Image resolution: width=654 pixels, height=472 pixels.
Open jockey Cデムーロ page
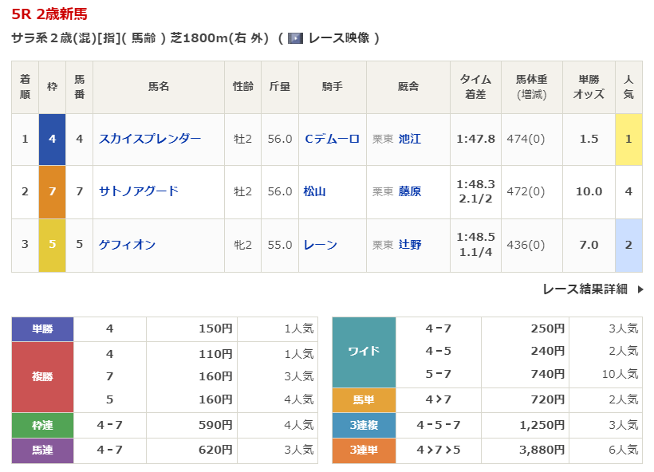point(332,139)
